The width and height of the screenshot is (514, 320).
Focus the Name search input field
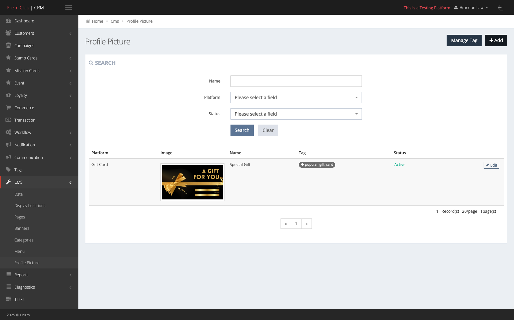[296, 81]
